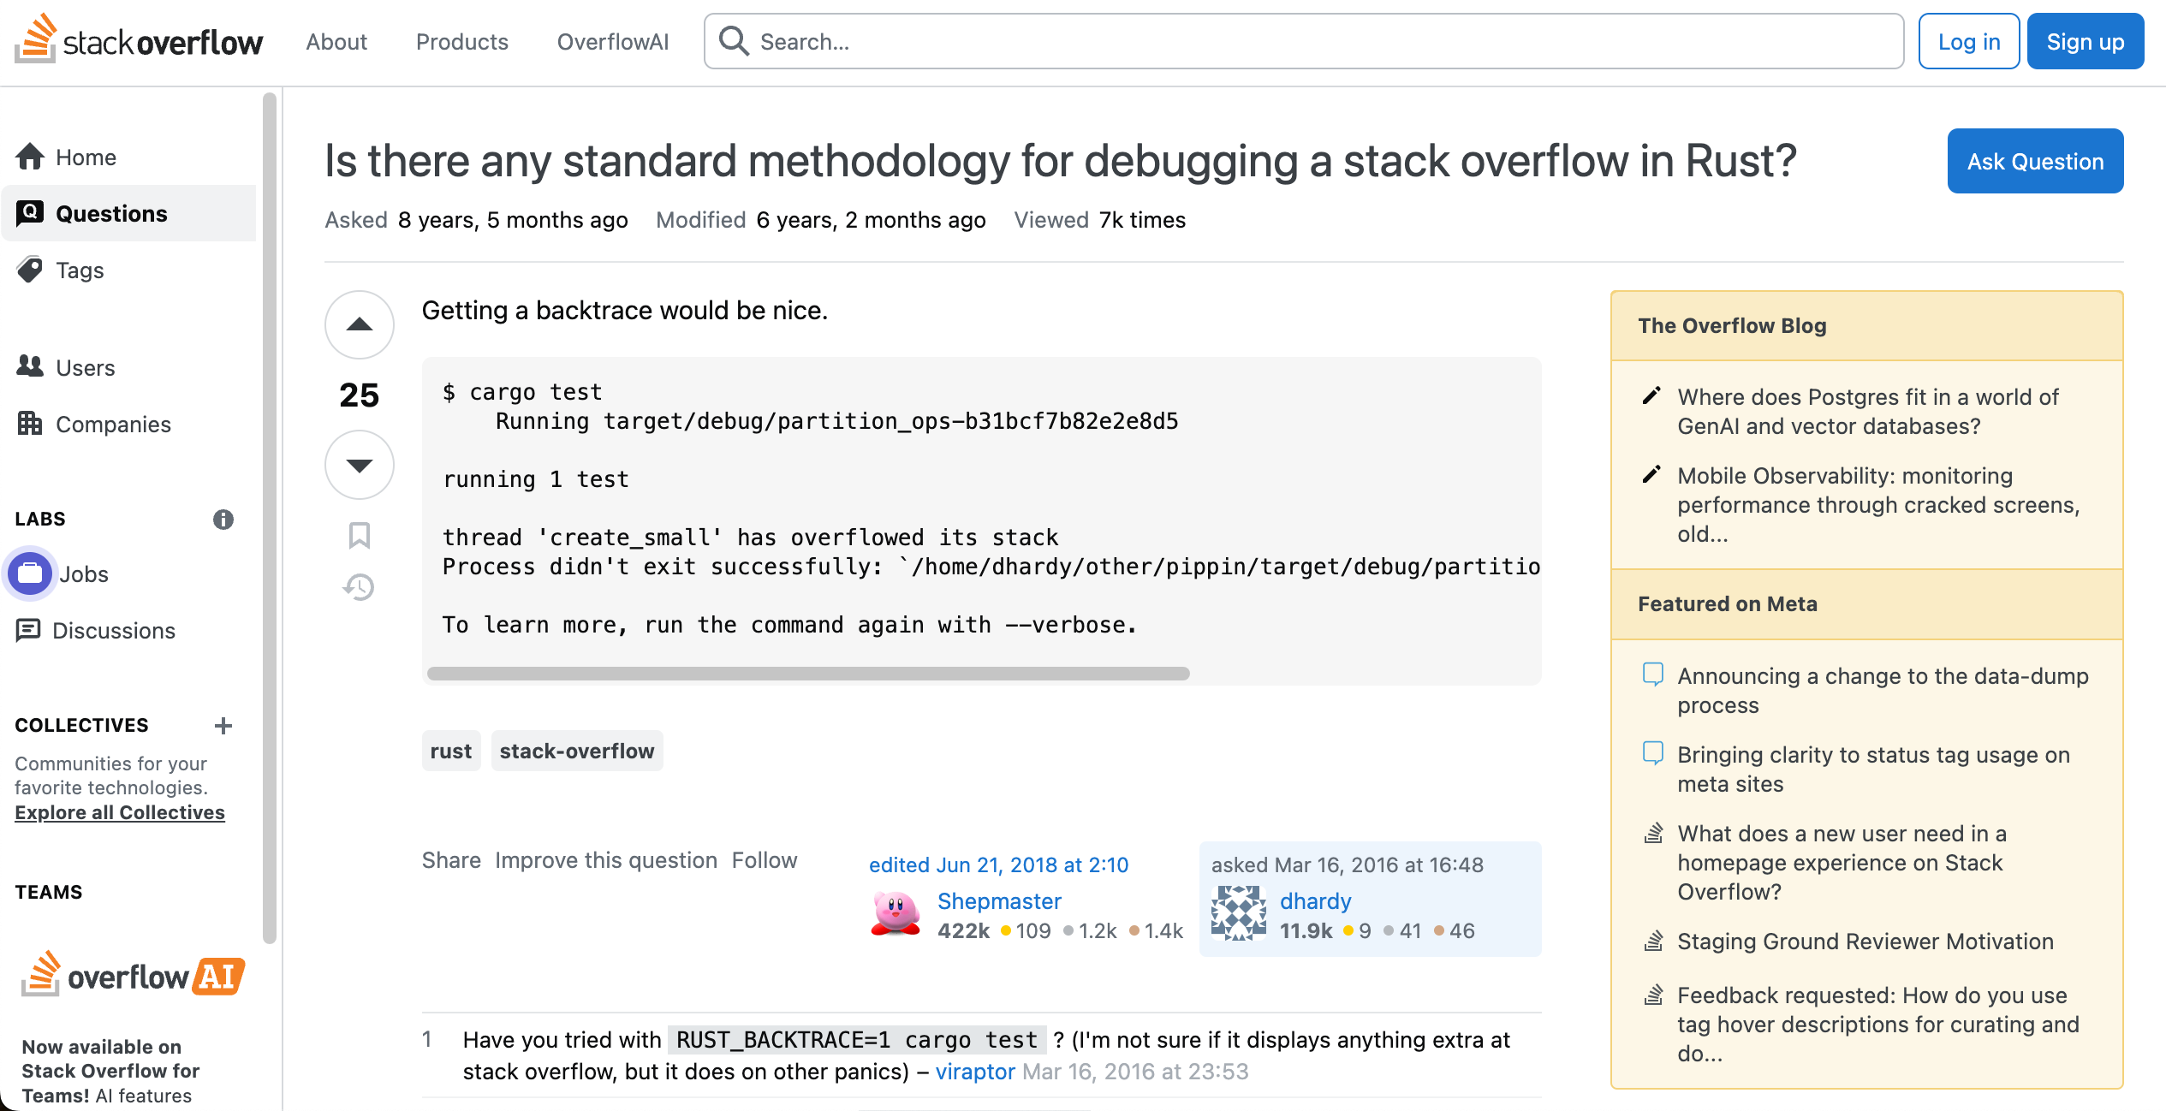Open Where does Postgres fit blog post
The width and height of the screenshot is (2166, 1111).
1868,412
